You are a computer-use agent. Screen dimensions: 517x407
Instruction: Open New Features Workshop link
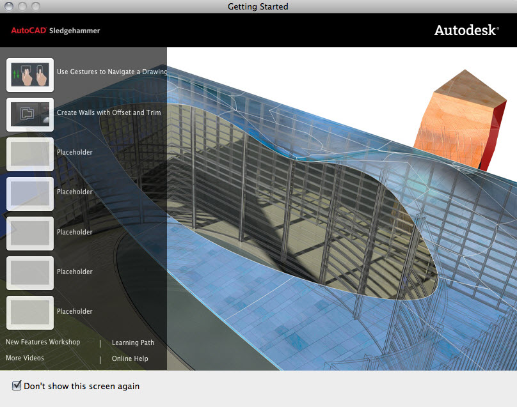coord(43,342)
